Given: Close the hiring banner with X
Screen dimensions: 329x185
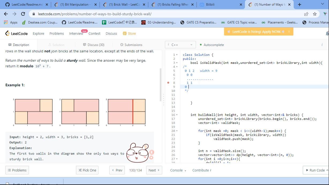Looking at the screenshot, I should pos(289,32).
